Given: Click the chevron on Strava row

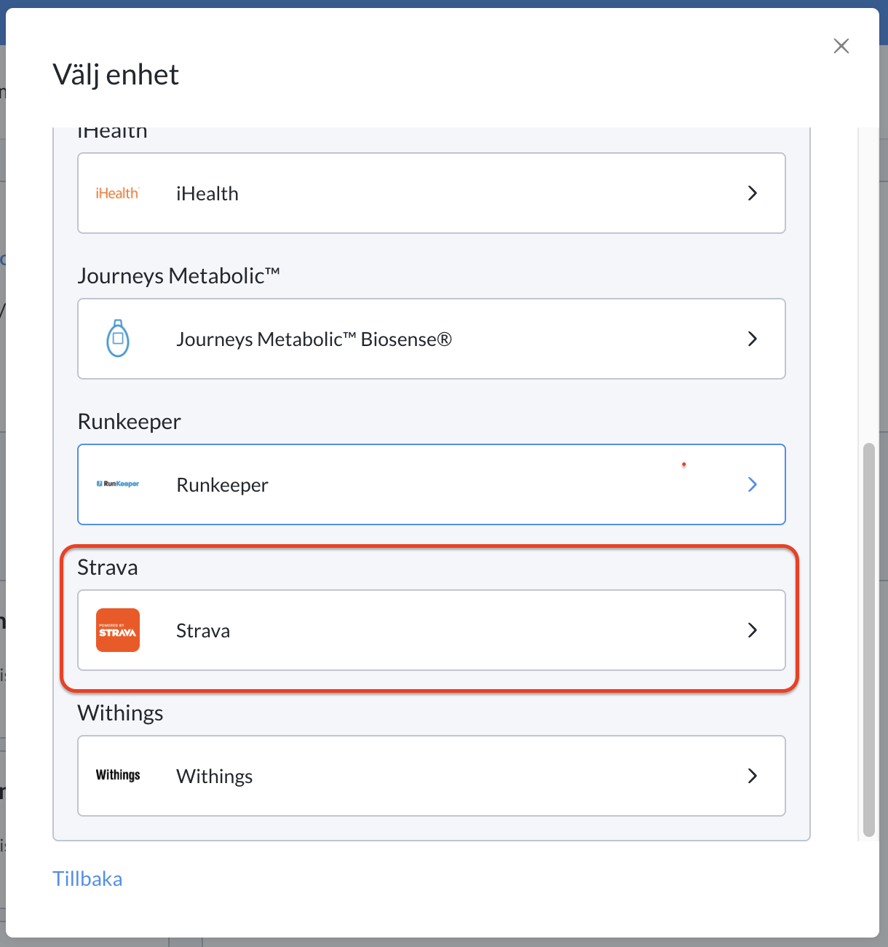Looking at the screenshot, I should (753, 630).
